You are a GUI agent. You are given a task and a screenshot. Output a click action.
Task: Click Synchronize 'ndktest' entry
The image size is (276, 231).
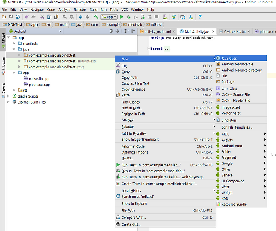pyautogui.click(x=165, y=197)
